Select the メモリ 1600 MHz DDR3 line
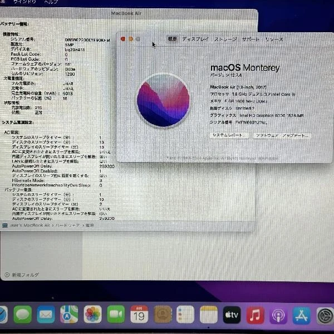This screenshot has width=334, height=334. point(239,101)
